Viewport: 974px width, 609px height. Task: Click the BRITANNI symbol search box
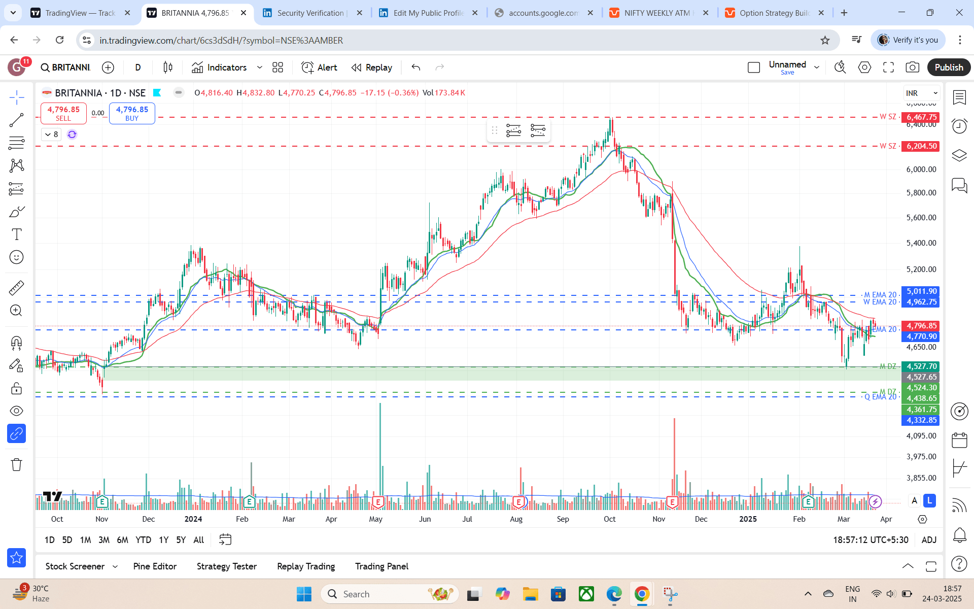(65, 67)
